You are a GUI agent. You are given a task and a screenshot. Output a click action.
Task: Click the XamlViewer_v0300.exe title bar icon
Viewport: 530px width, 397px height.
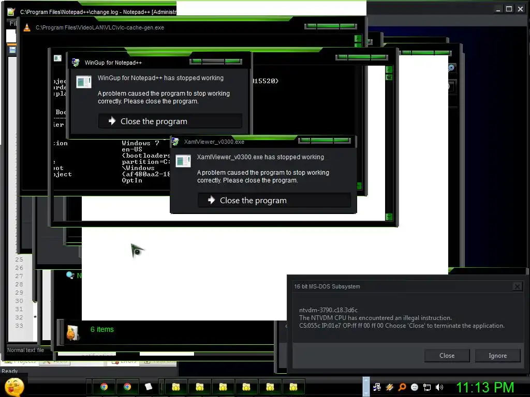tap(175, 142)
